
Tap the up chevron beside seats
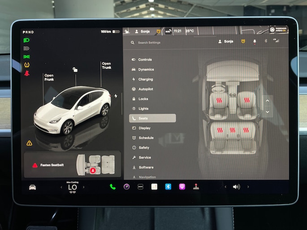pos(268,101)
